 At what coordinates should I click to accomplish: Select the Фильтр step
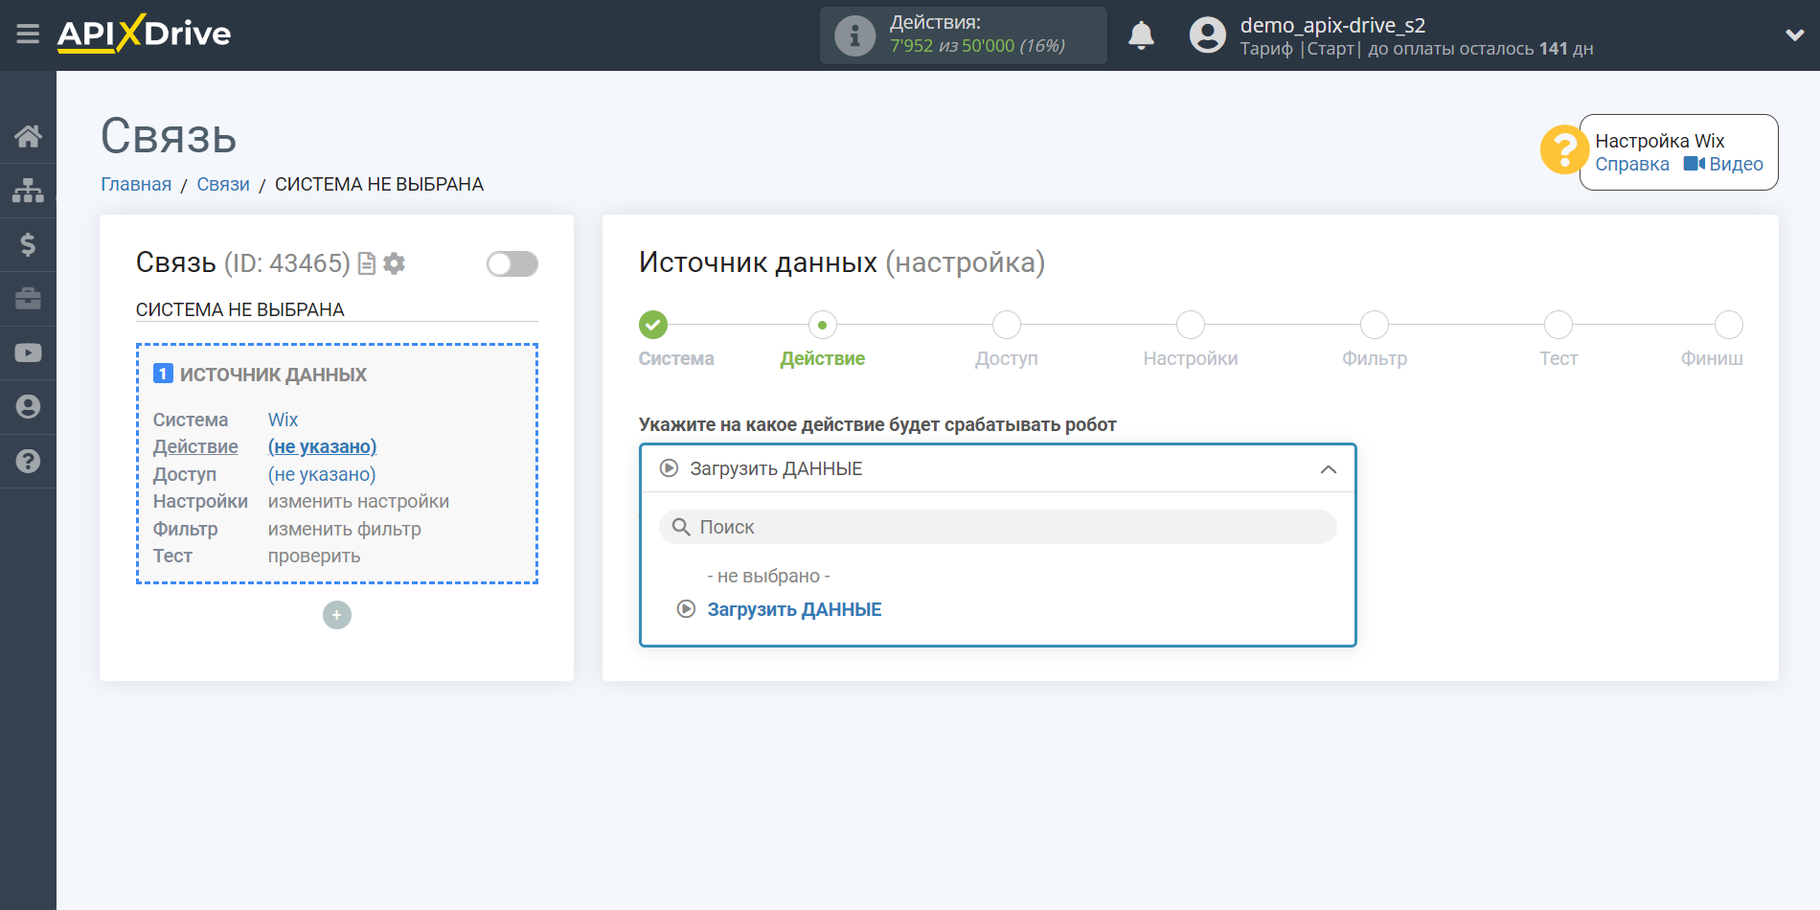(x=1375, y=325)
